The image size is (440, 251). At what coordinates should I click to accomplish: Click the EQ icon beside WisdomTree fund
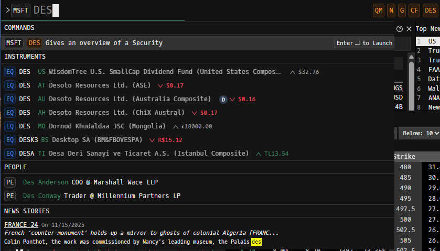pyautogui.click(x=10, y=72)
